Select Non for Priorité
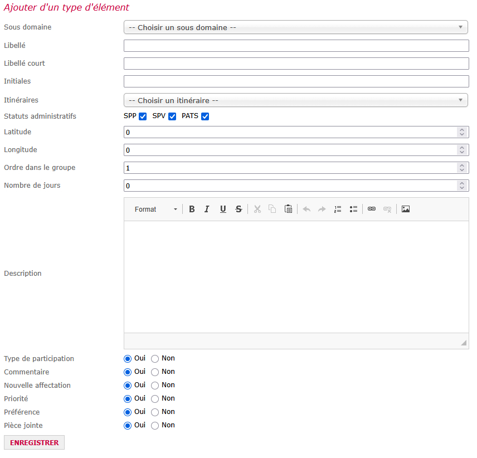Viewport: 477px width, 458px height. [155, 399]
